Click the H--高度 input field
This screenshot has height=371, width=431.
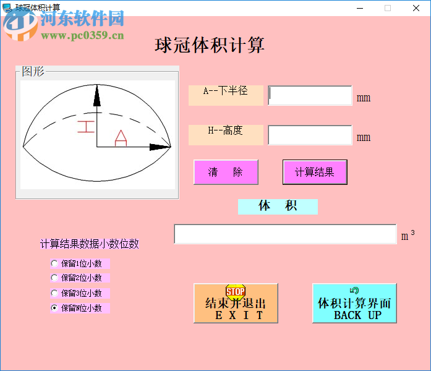coord(310,135)
